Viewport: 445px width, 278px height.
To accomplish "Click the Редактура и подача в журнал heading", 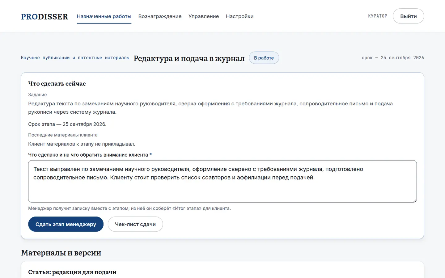I will tap(189, 58).
